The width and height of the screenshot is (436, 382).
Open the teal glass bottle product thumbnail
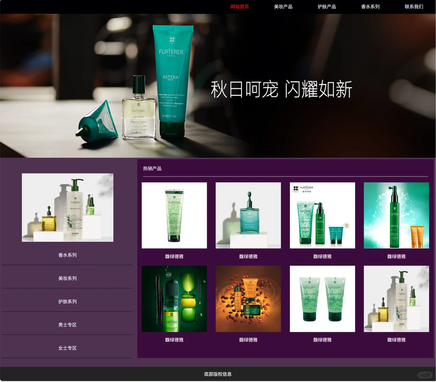click(x=248, y=215)
